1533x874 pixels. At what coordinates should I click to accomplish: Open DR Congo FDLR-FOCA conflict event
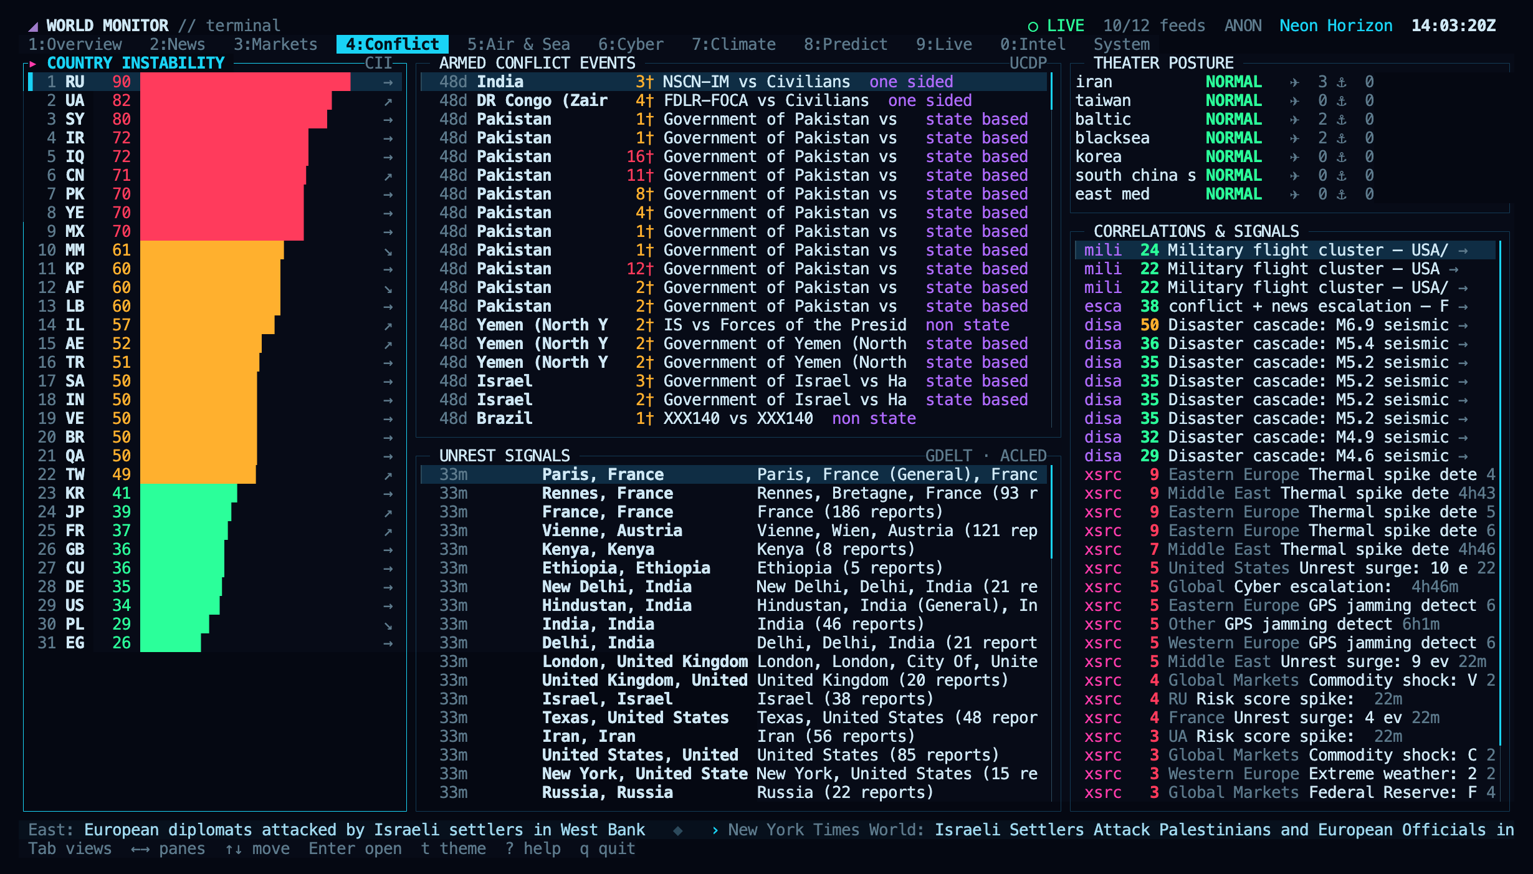point(734,100)
